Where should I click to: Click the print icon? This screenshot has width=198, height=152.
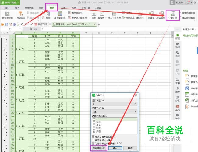tap(14, 24)
